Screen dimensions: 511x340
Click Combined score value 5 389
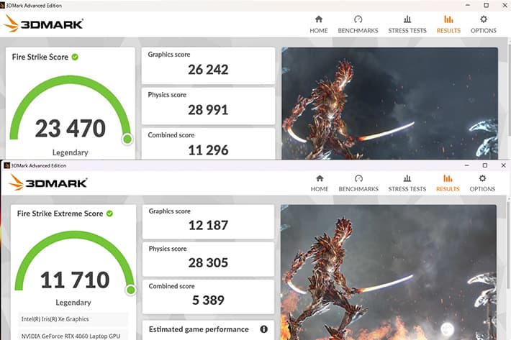click(208, 300)
